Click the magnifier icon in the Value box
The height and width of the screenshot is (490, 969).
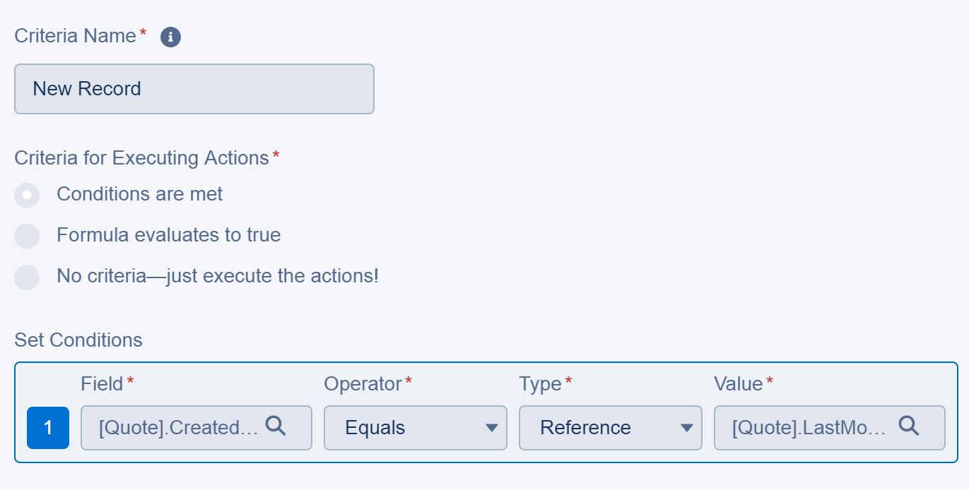click(x=909, y=426)
